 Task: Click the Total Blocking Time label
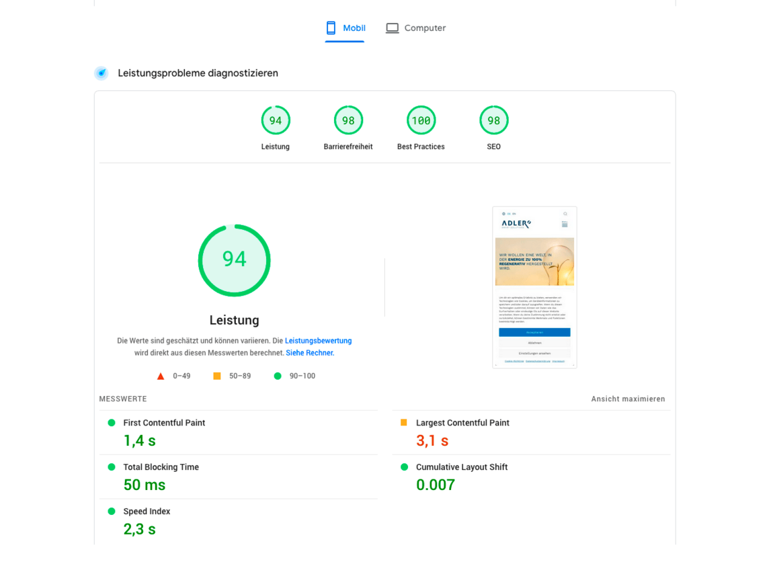(x=161, y=467)
